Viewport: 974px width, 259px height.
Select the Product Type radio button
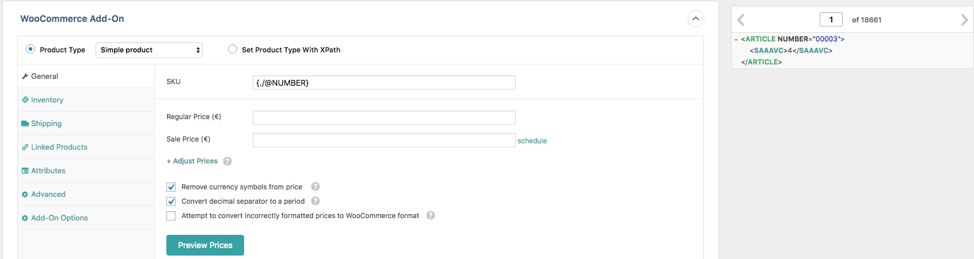click(31, 49)
